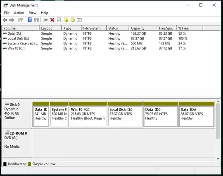
Task: Select the Local Disk (E:) 87.37 GB partition
Action: point(125,114)
